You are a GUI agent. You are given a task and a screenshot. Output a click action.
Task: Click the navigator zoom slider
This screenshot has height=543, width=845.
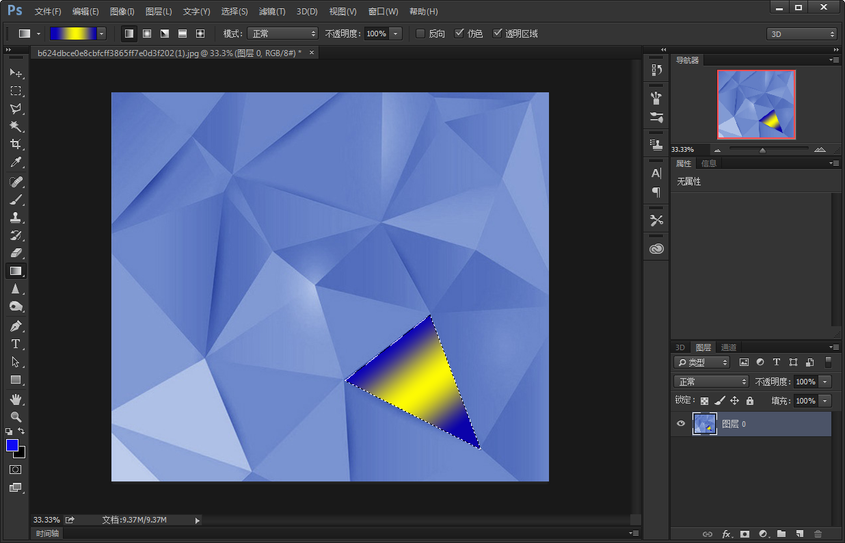pos(768,149)
